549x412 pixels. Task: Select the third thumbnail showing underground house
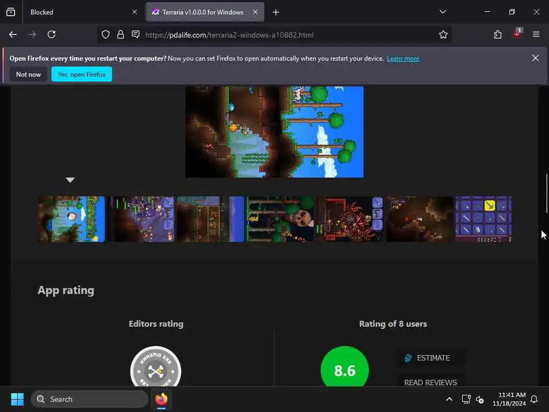click(x=210, y=219)
